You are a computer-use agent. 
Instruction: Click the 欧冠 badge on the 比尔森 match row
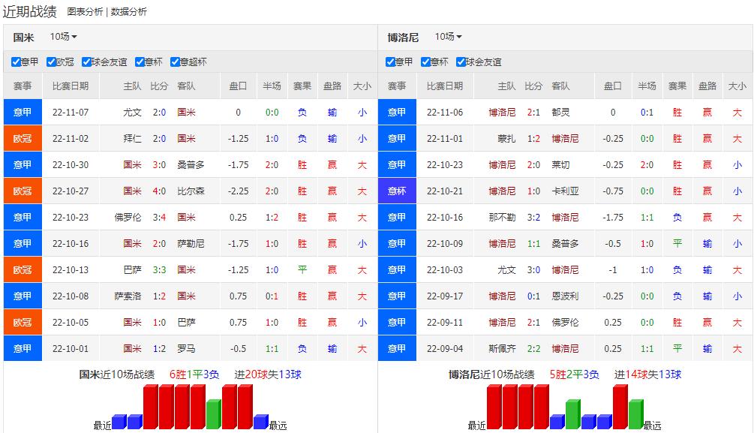[x=23, y=191]
